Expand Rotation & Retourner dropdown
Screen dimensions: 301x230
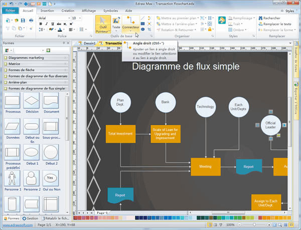click(x=195, y=30)
